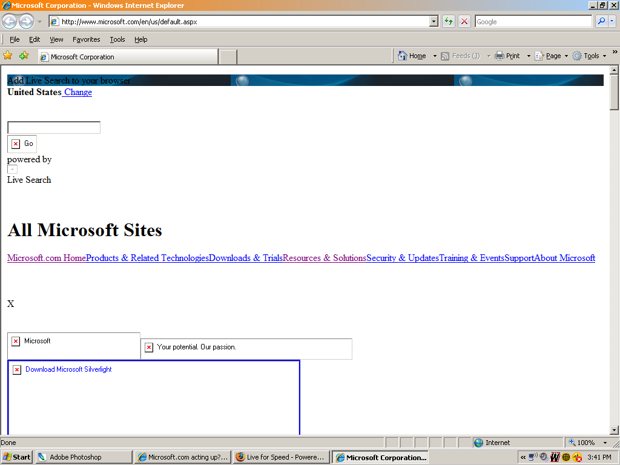The image size is (620, 465).
Task: Go back with the Back arrow button
Action: (10, 21)
